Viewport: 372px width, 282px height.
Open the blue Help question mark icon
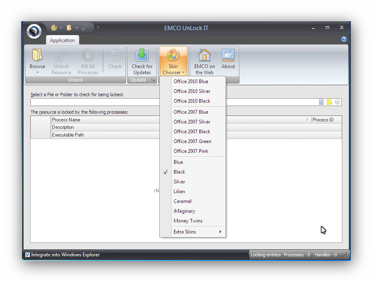[344, 39]
